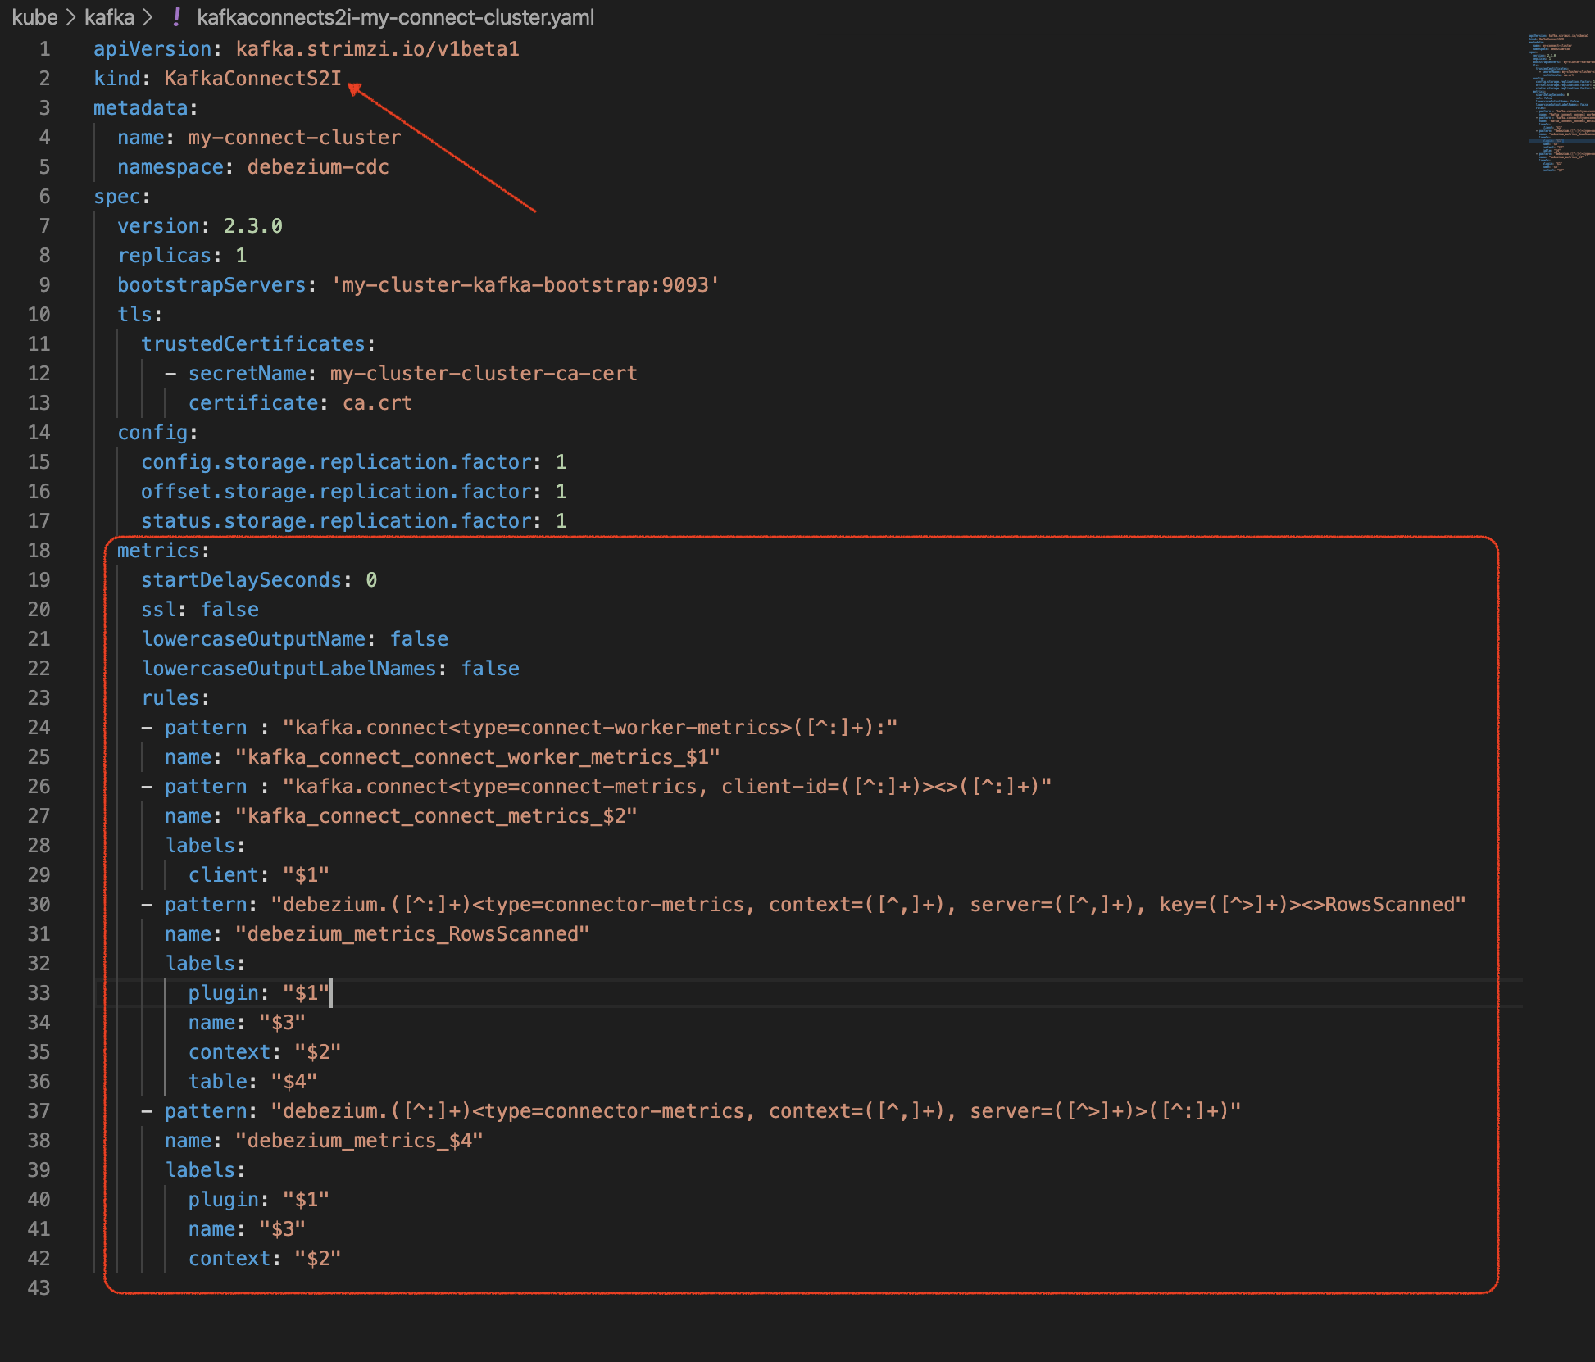The height and width of the screenshot is (1362, 1595).
Task: Click kafkaconnects2i-my-connect-cluster.yaml breadcrumb filename
Action: pyautogui.click(x=395, y=17)
